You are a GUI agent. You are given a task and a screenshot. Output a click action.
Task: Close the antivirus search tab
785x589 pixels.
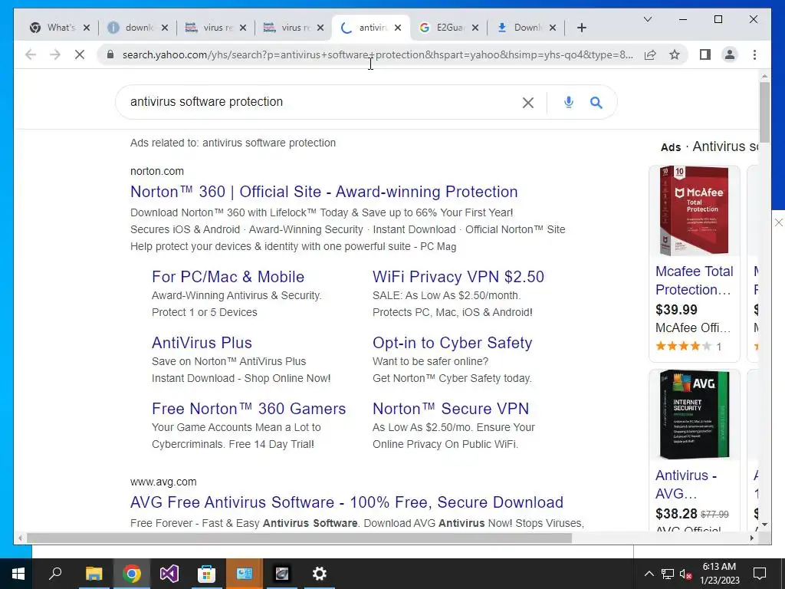click(x=398, y=28)
